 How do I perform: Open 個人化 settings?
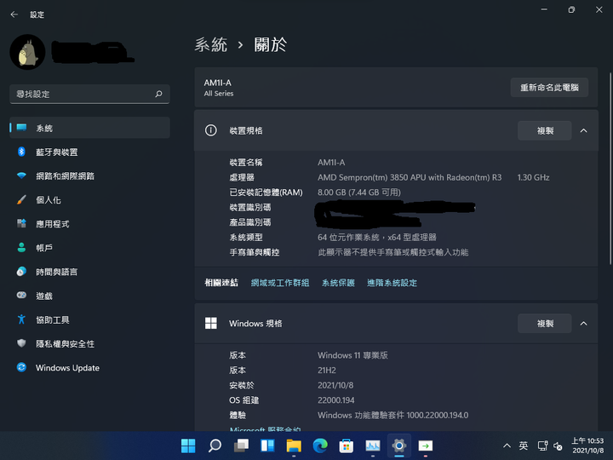click(x=89, y=200)
